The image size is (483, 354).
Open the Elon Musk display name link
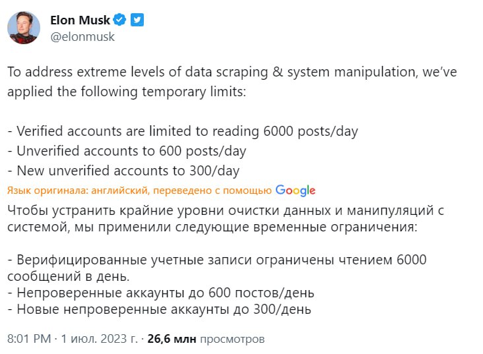80,20
